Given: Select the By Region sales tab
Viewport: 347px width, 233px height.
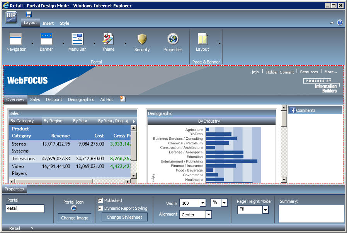Looking at the screenshot, I should pos(53,121).
